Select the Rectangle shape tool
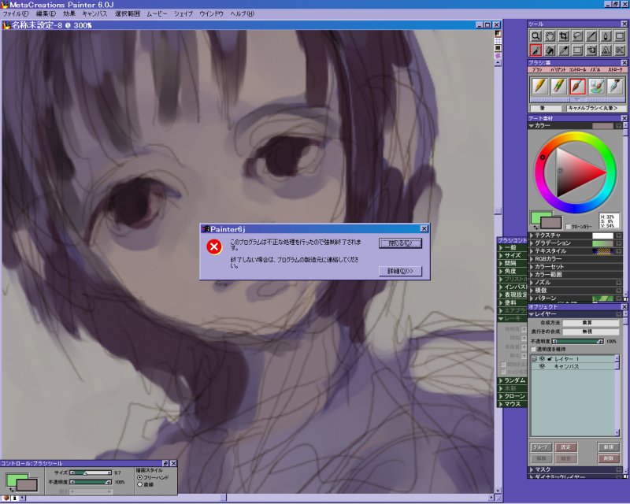630x504 pixels. pyautogui.click(x=620, y=36)
